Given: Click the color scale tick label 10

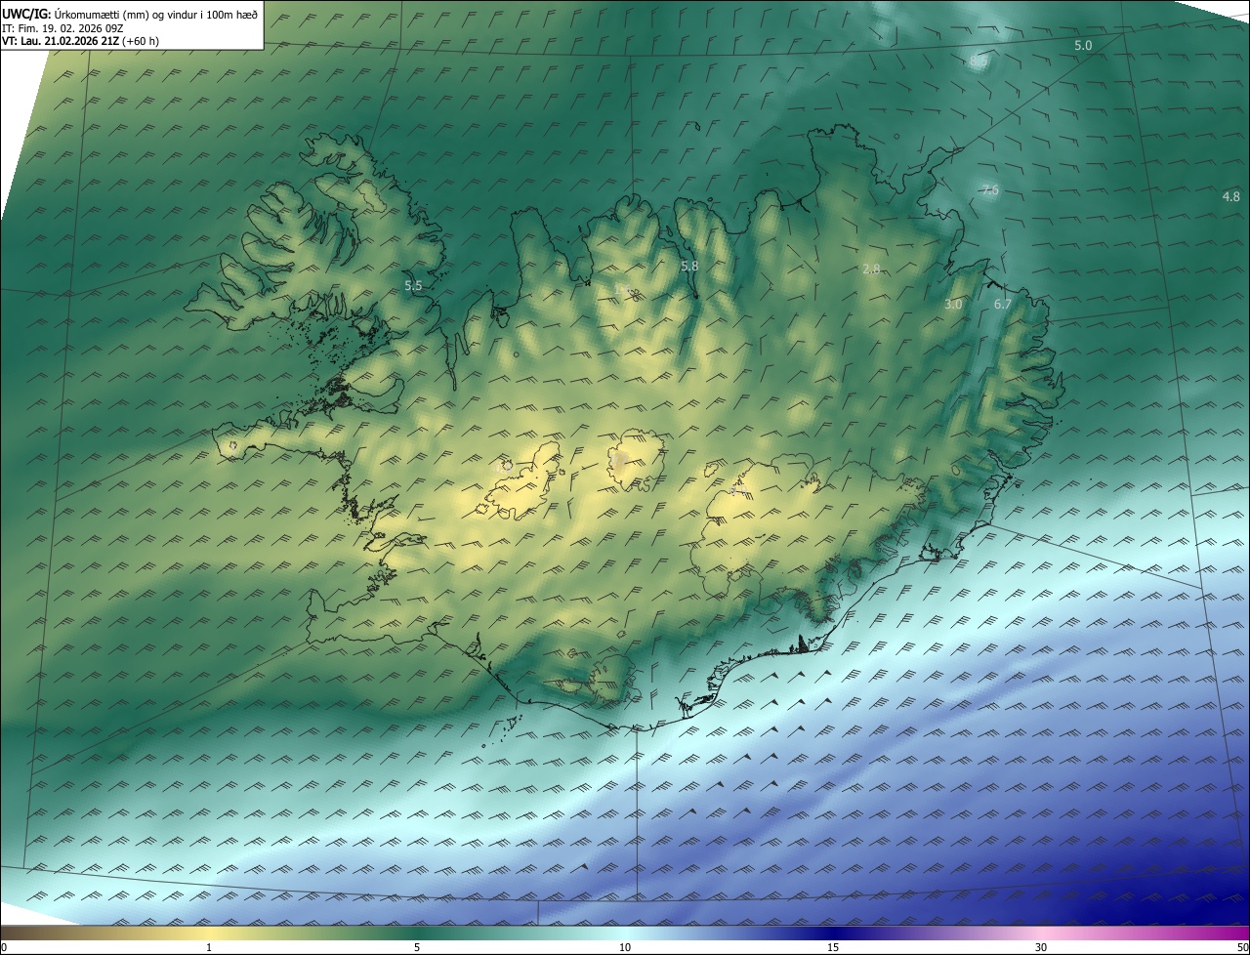Looking at the screenshot, I should [625, 947].
